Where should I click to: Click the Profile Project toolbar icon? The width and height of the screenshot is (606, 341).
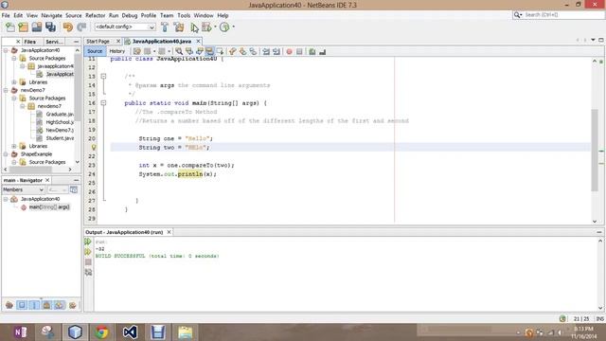(224, 27)
